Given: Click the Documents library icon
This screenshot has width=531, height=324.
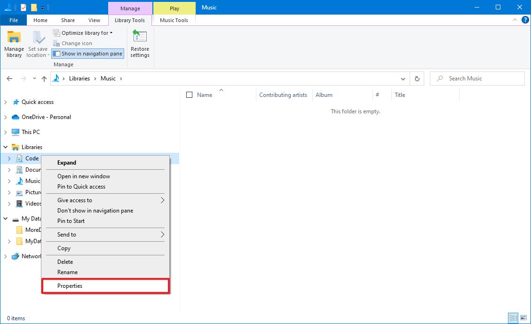Looking at the screenshot, I should [20, 170].
